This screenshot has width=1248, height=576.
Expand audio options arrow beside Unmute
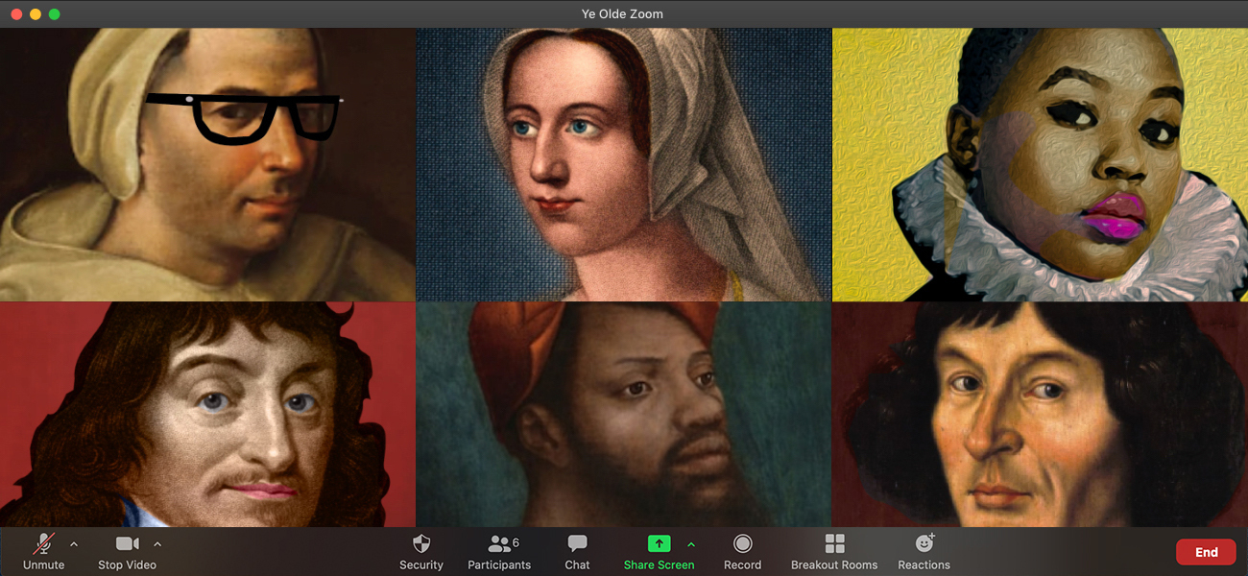tap(74, 544)
